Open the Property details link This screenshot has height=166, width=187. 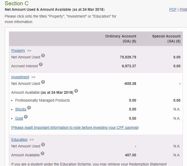tap(18, 51)
